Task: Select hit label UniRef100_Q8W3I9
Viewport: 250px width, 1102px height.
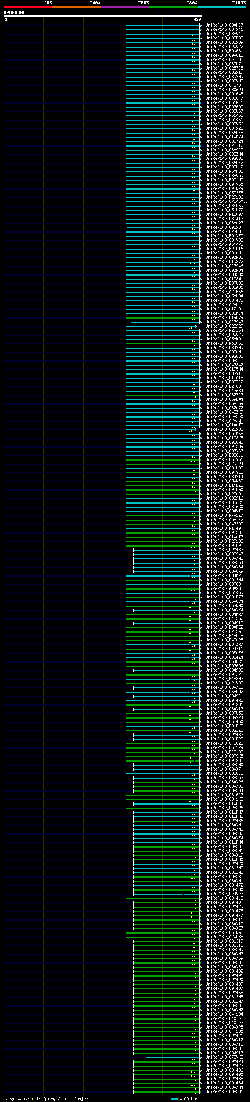Action: [224, 941]
